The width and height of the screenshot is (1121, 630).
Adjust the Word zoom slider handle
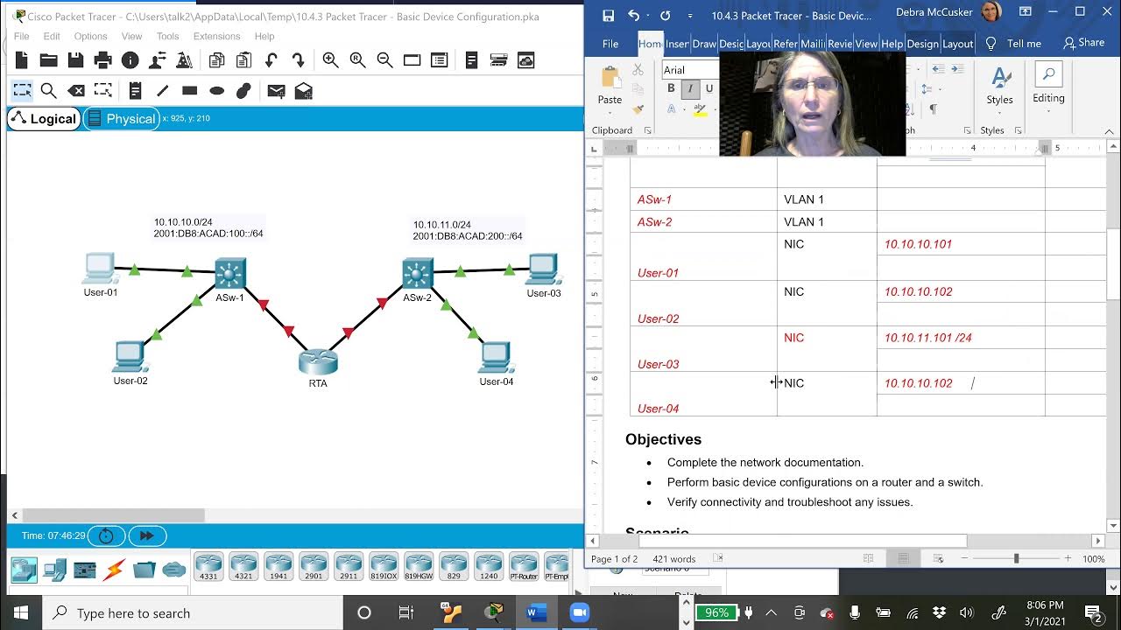tap(1016, 558)
